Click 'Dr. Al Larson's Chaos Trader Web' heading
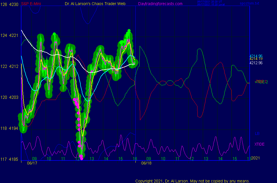The height and width of the screenshot is (183, 277). pyautogui.click(x=95, y=4)
